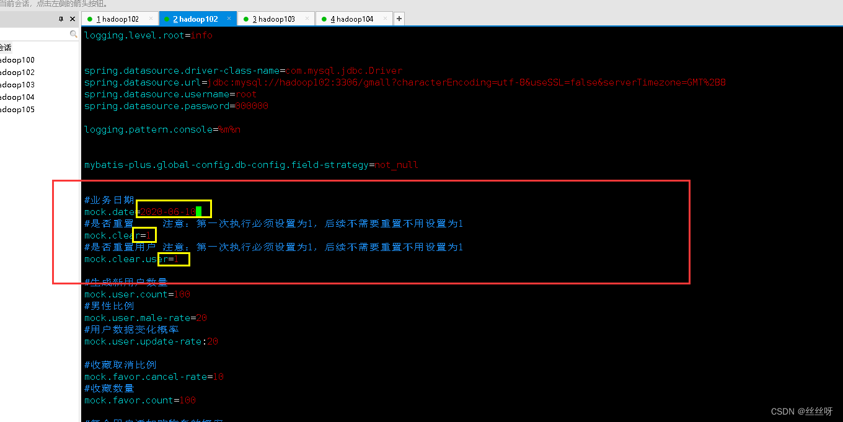
Task: Click the 会话 root node in the session tree
Action: click(x=5, y=47)
